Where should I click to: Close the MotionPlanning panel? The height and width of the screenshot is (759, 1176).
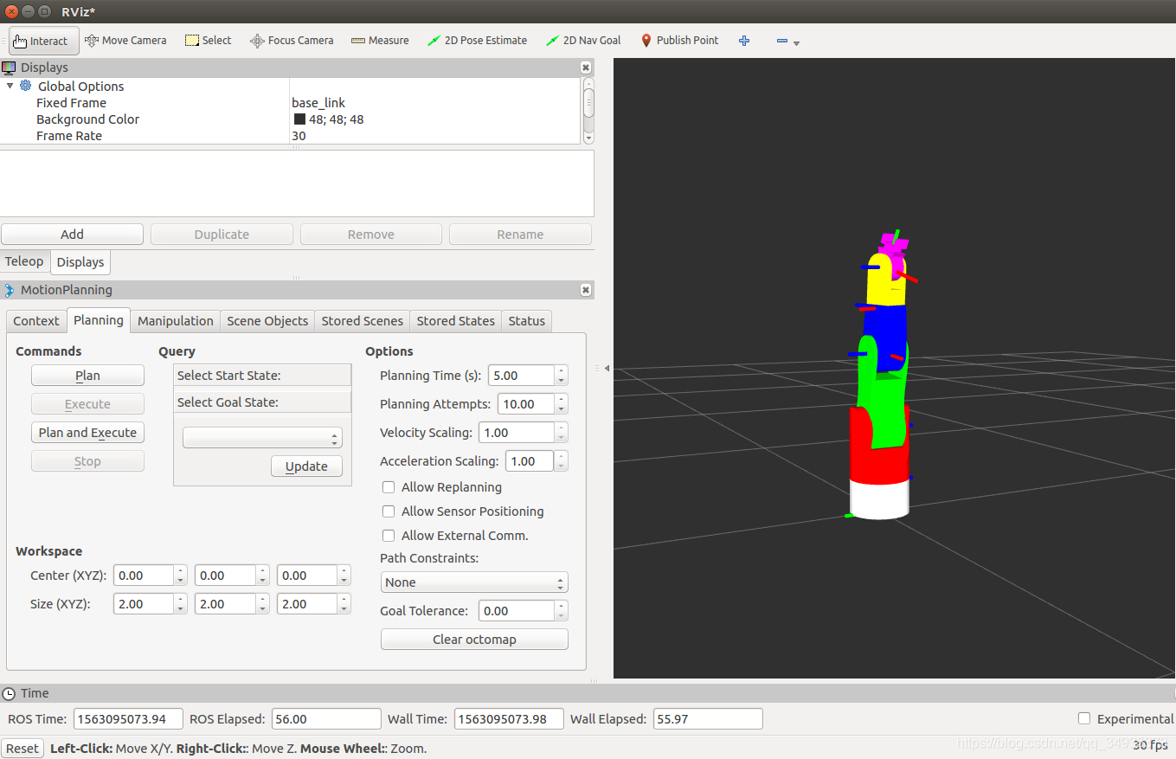586,290
